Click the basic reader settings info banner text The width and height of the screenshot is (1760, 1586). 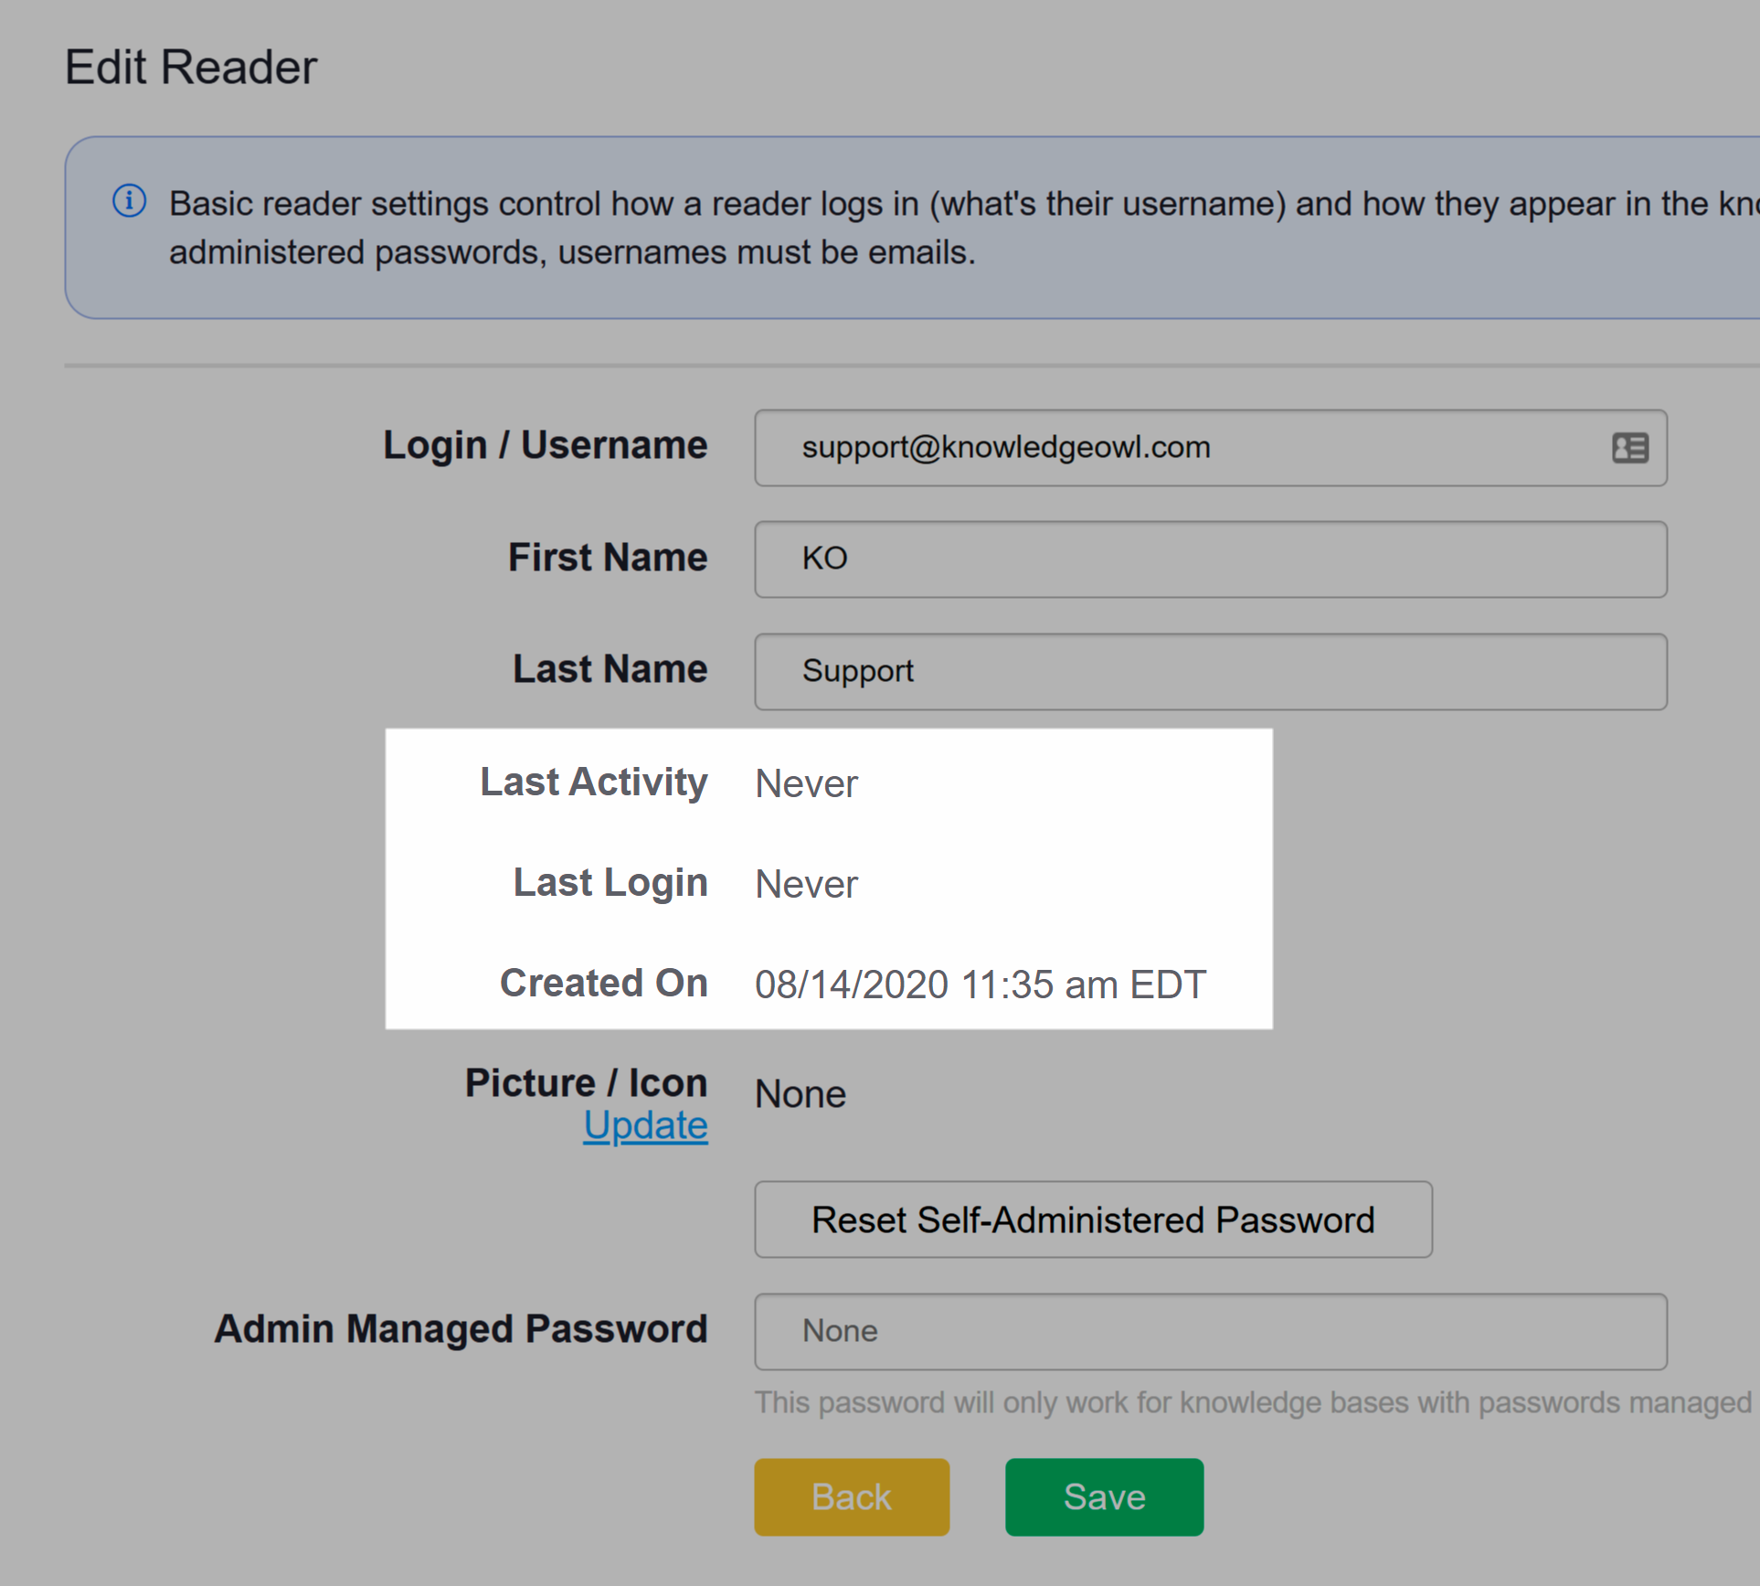pyautogui.click(x=914, y=228)
